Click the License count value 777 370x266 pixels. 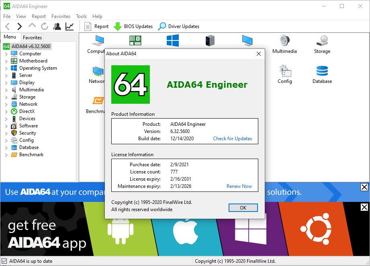click(x=174, y=172)
